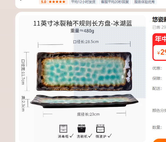
Task: Click the five orange rating stars
Action: (x=57, y=2)
